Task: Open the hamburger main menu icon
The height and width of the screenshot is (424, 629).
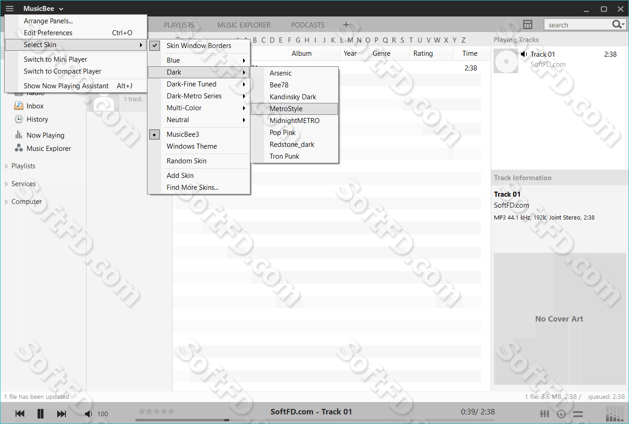Action: click(x=10, y=8)
